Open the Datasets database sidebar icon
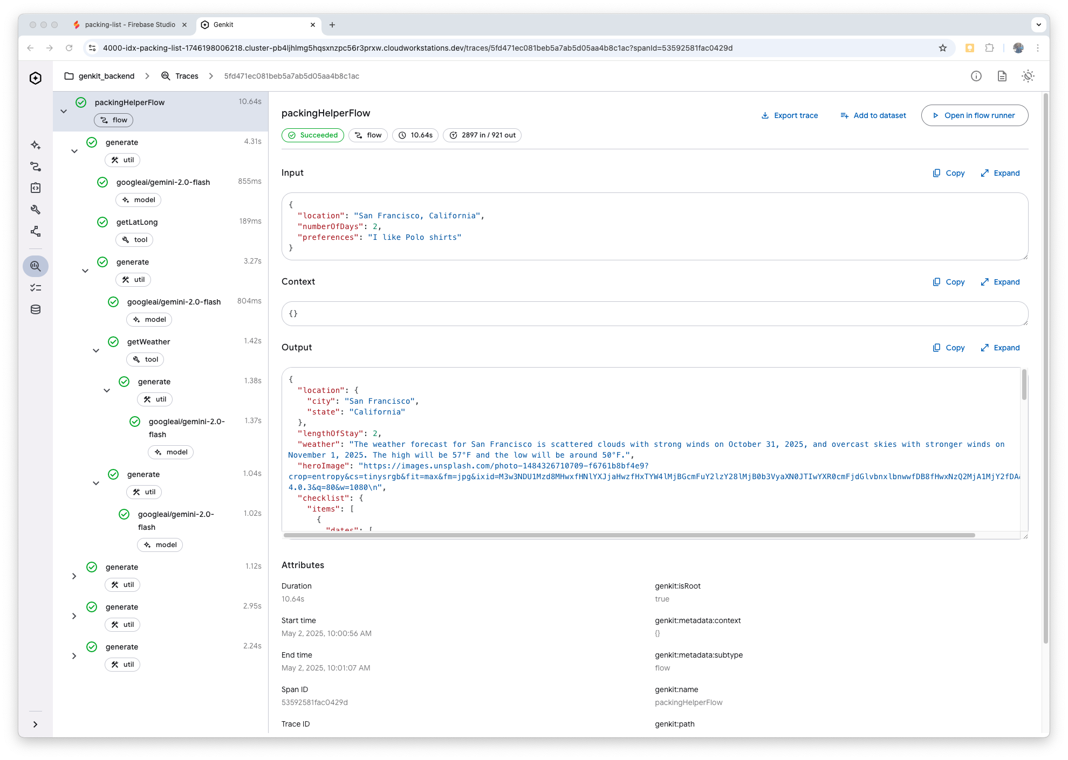1068x760 pixels. pos(36,309)
